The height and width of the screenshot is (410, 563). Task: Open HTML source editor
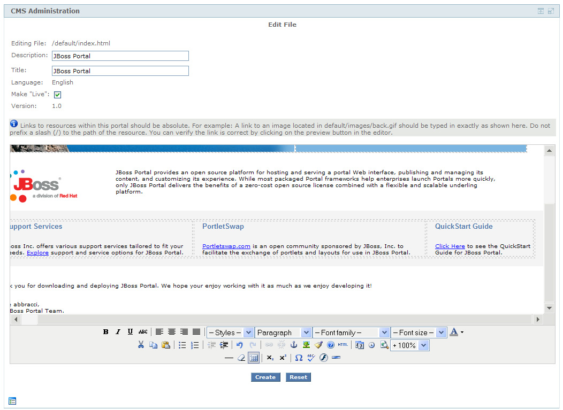pyautogui.click(x=343, y=345)
